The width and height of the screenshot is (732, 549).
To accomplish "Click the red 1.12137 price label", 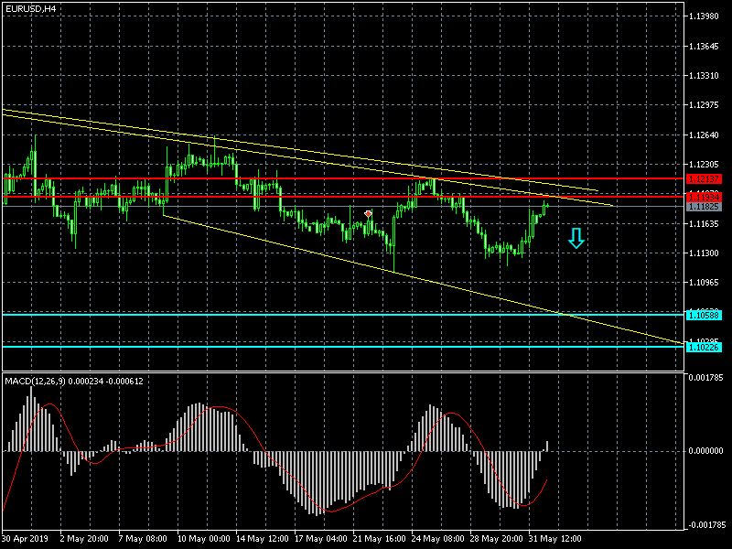I will 704,178.
